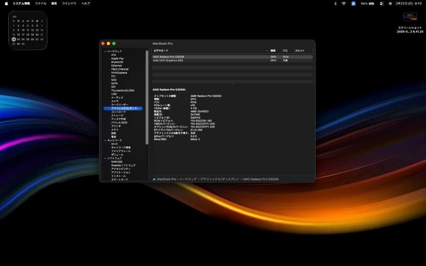Screen dimensions: 426x266
Task: Select PCI in the sidebar
Action: (113, 76)
